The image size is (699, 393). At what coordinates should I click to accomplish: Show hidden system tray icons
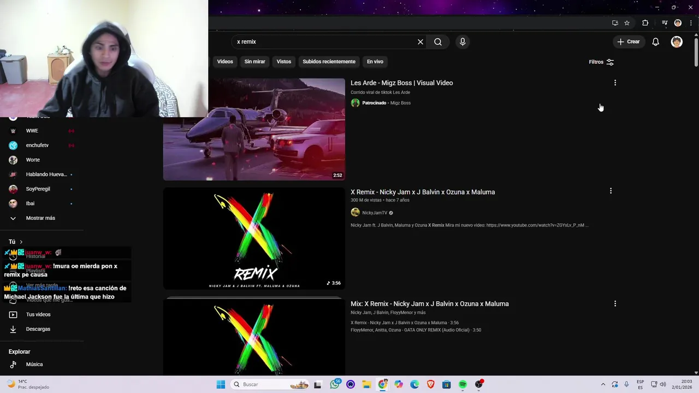[603, 384]
